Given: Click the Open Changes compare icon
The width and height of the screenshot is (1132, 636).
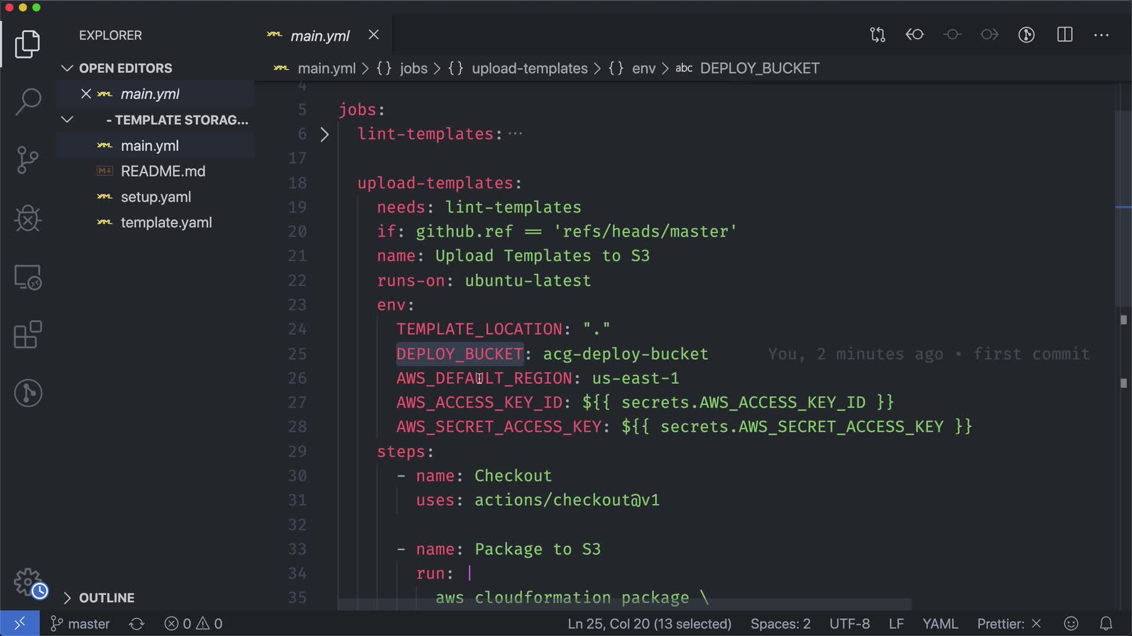Looking at the screenshot, I should [877, 35].
